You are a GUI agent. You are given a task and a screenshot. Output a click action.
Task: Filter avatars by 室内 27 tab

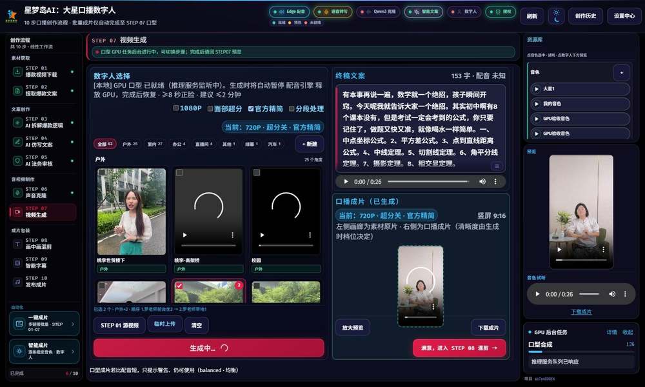(x=155, y=144)
